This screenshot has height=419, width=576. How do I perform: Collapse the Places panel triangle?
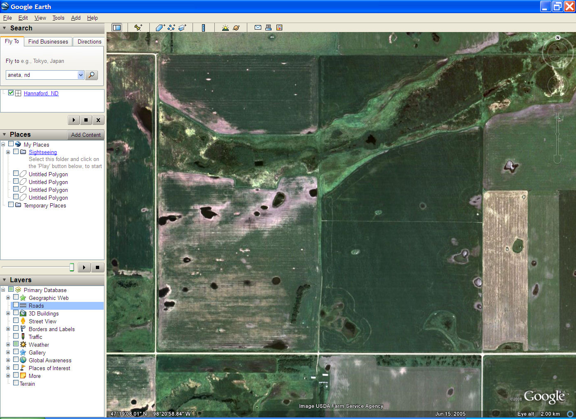[x=5, y=134]
